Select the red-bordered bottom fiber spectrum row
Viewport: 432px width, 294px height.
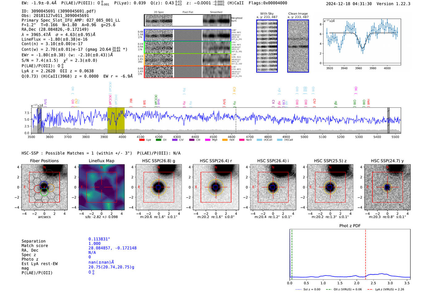[x=188, y=72]
